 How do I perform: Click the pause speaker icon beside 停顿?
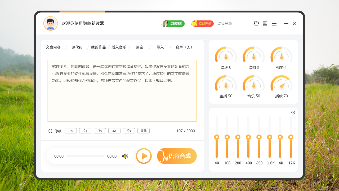point(50,131)
